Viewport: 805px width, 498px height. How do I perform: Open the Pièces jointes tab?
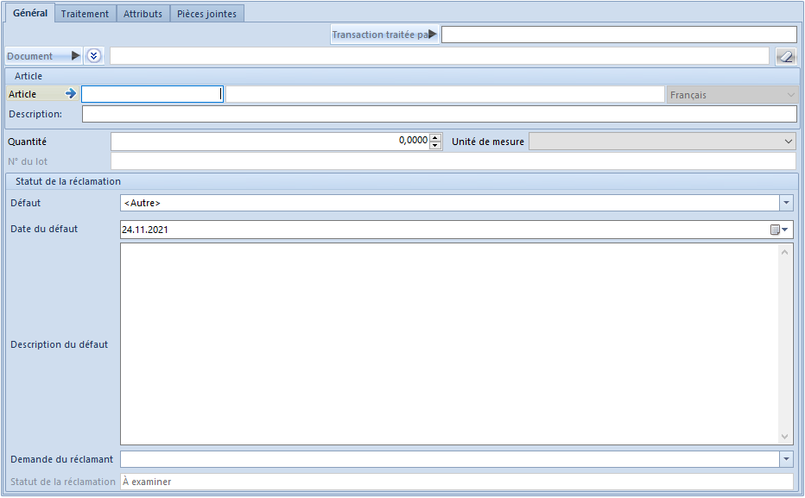coord(207,14)
